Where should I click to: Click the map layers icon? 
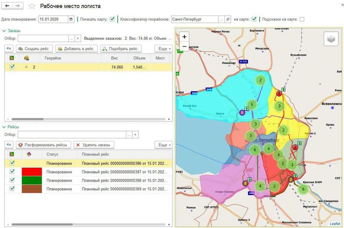point(331,39)
